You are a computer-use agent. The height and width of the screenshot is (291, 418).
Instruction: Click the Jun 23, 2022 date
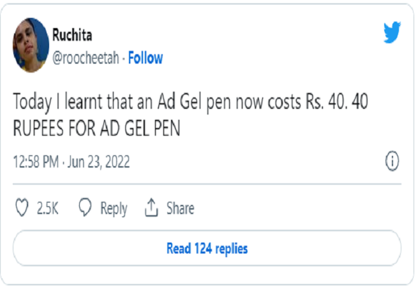99,162
